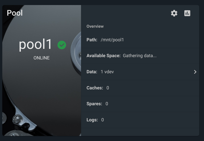Screen dimensions: 204x141
Task: Click the Logs count value 0
Action: pyautogui.click(x=103, y=120)
